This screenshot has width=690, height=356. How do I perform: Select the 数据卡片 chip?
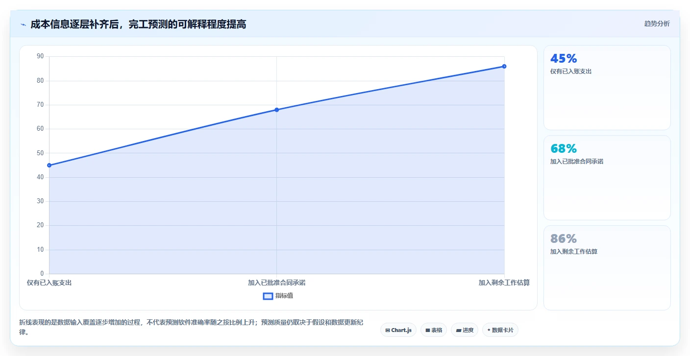[x=500, y=330]
